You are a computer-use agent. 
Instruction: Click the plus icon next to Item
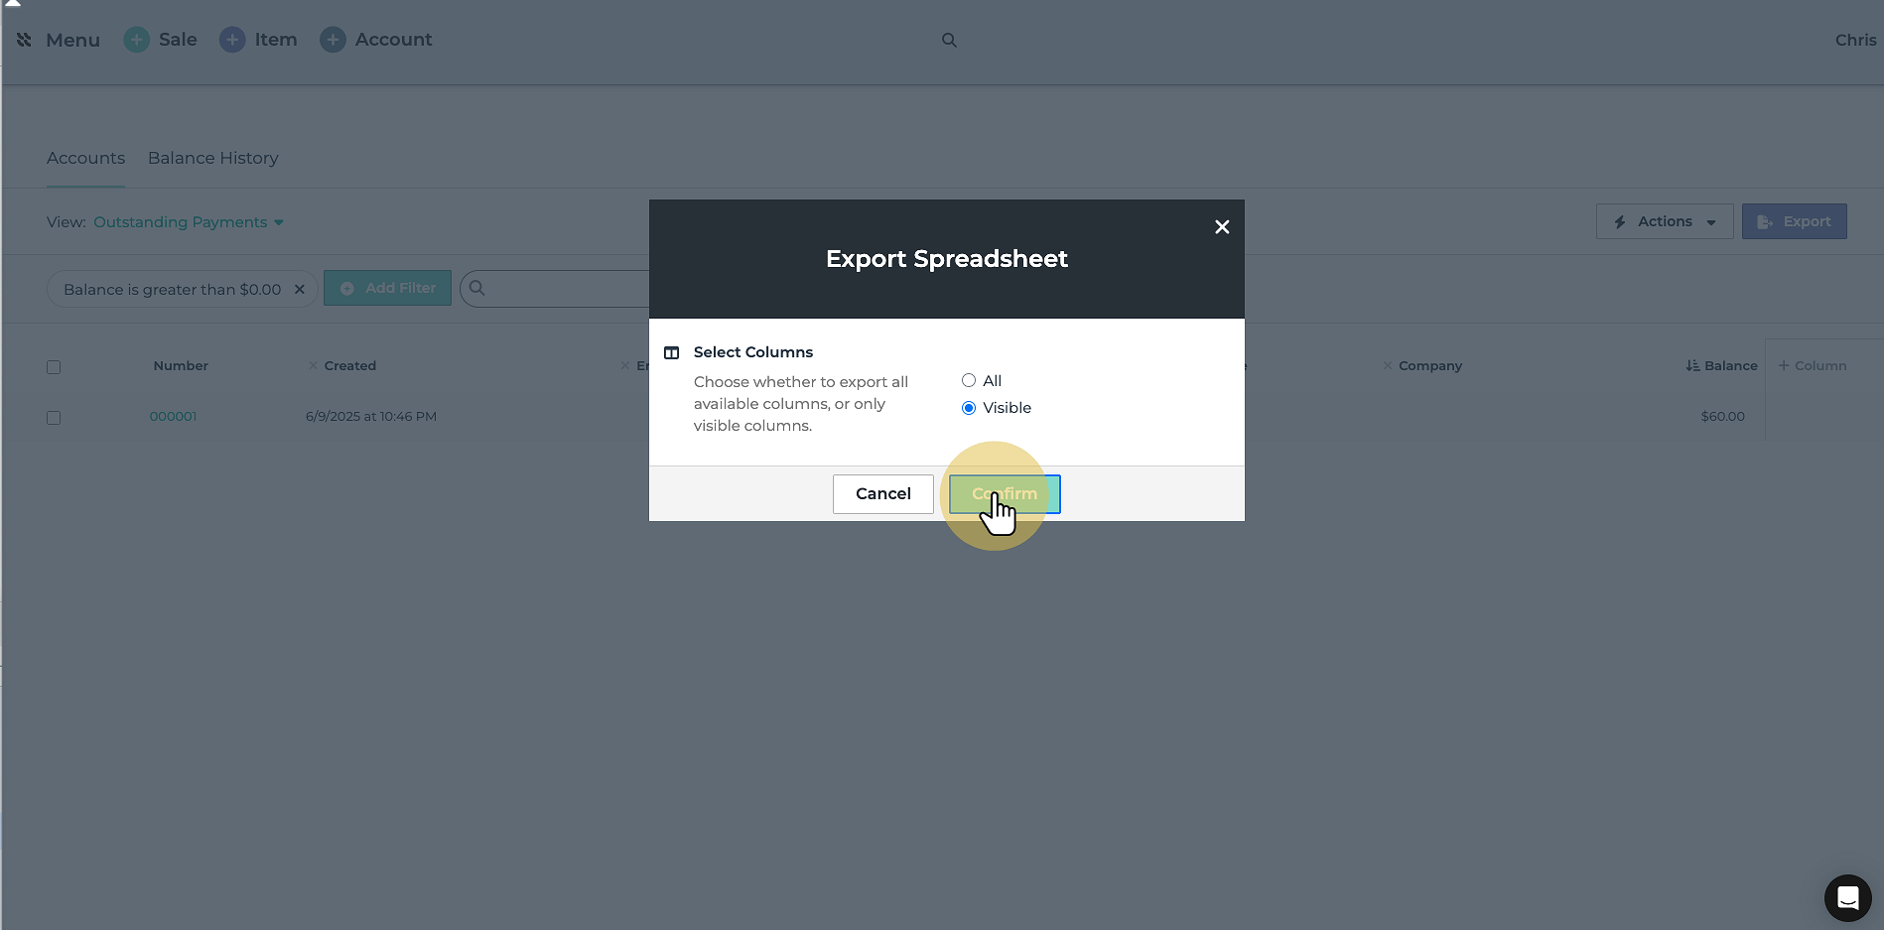(232, 40)
